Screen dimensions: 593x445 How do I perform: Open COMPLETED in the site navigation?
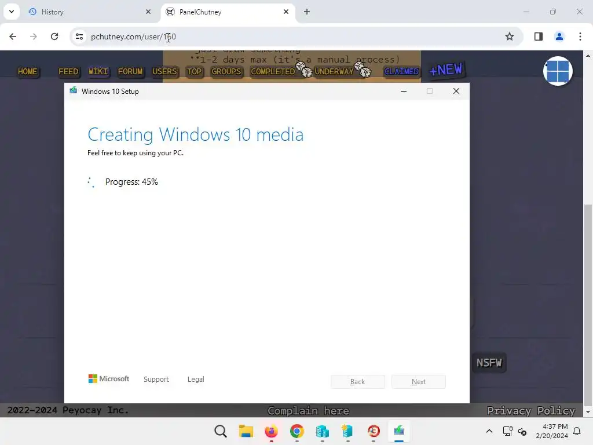(x=273, y=71)
